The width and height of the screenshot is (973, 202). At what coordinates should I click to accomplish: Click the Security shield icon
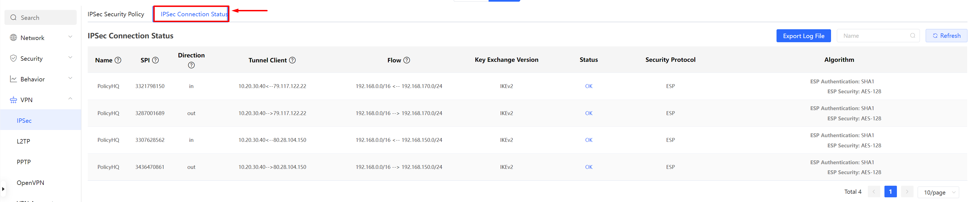13,59
